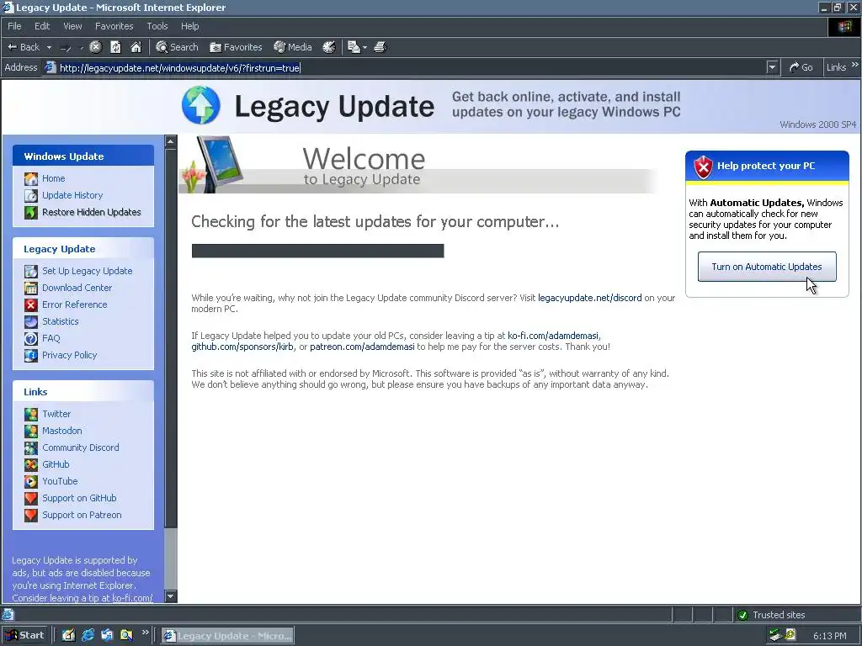The height and width of the screenshot is (646, 862).
Task: Click the Back arrow toolbar button
Action: tap(23, 47)
